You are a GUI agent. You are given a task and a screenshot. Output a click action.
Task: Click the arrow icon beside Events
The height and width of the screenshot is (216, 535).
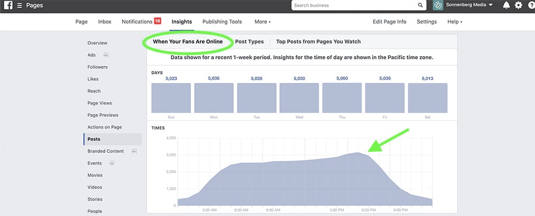click(112, 163)
